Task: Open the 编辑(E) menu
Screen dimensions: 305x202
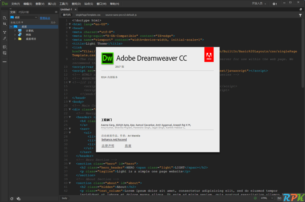Action: [x=28, y=4]
